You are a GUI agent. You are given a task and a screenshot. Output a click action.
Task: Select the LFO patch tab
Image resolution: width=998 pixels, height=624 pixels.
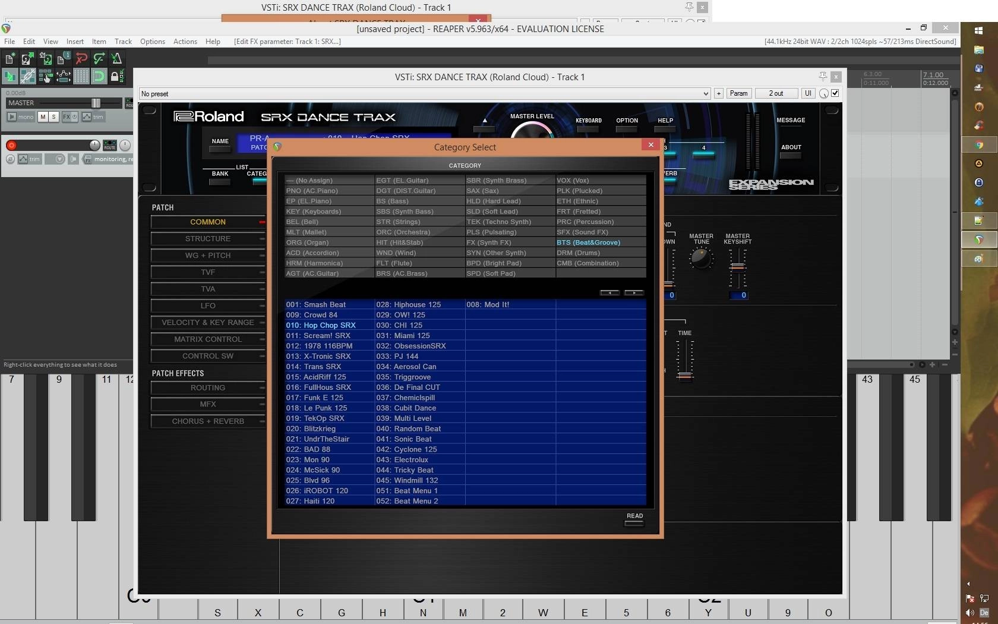coord(208,305)
